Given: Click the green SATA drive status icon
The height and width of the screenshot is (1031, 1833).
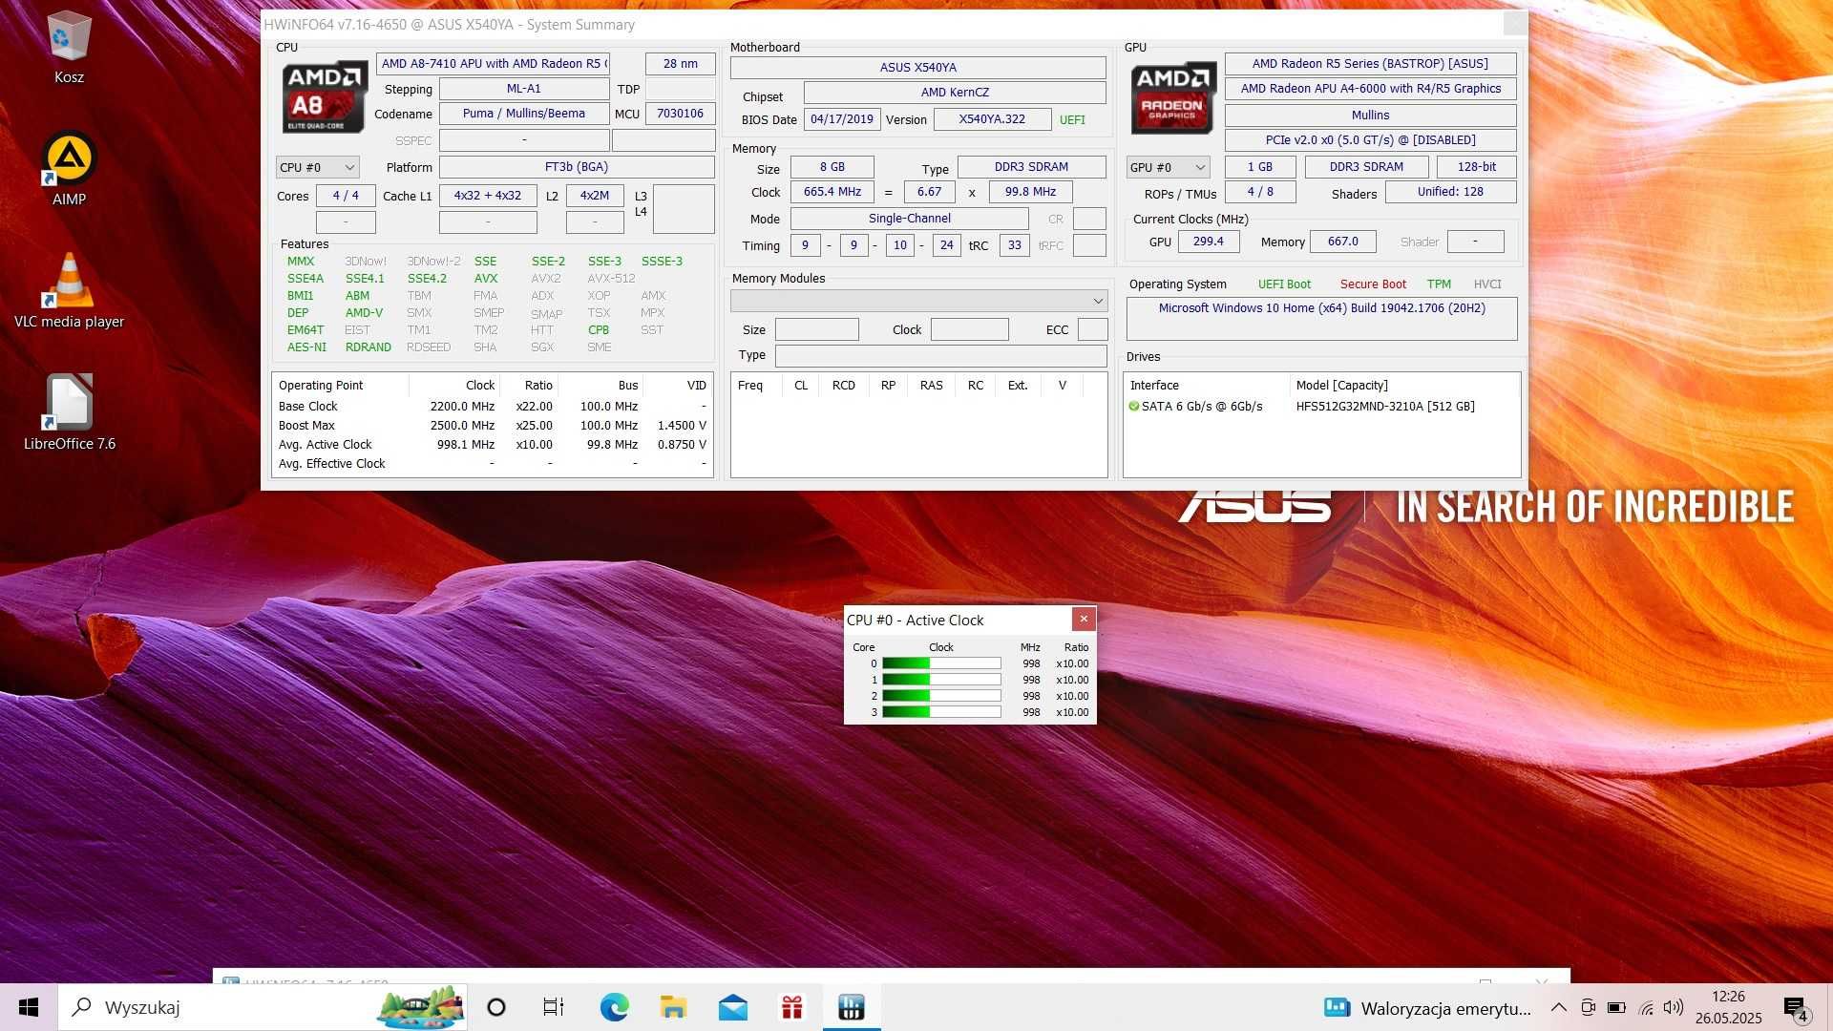Looking at the screenshot, I should click(x=1134, y=406).
